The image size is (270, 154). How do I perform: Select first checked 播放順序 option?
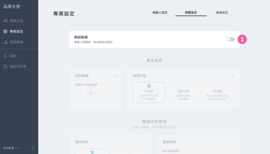click(x=92, y=151)
